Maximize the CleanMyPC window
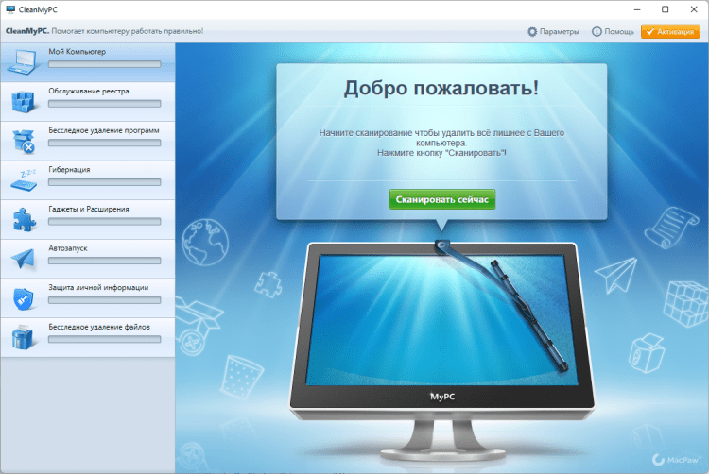Screen dimensions: 709x474 [666, 9]
